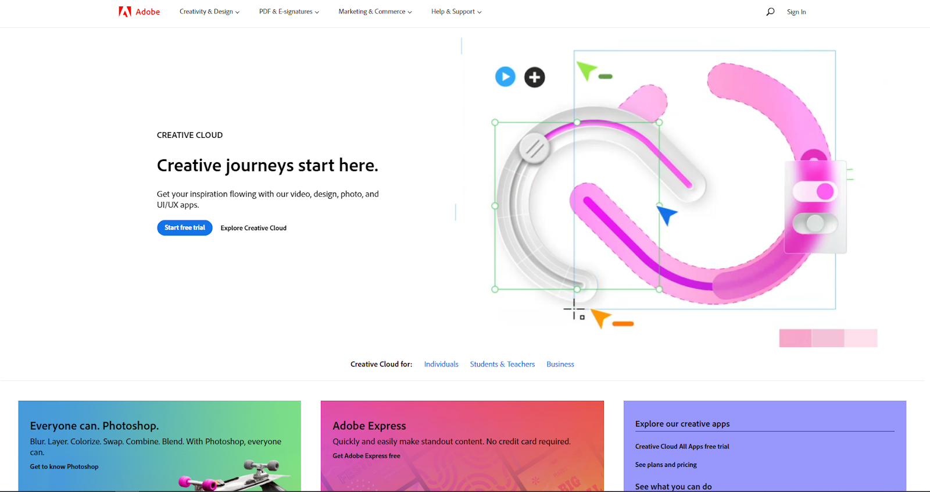Click the middle pink color swatch
Viewport: 930px width, 492px height.
click(828, 338)
